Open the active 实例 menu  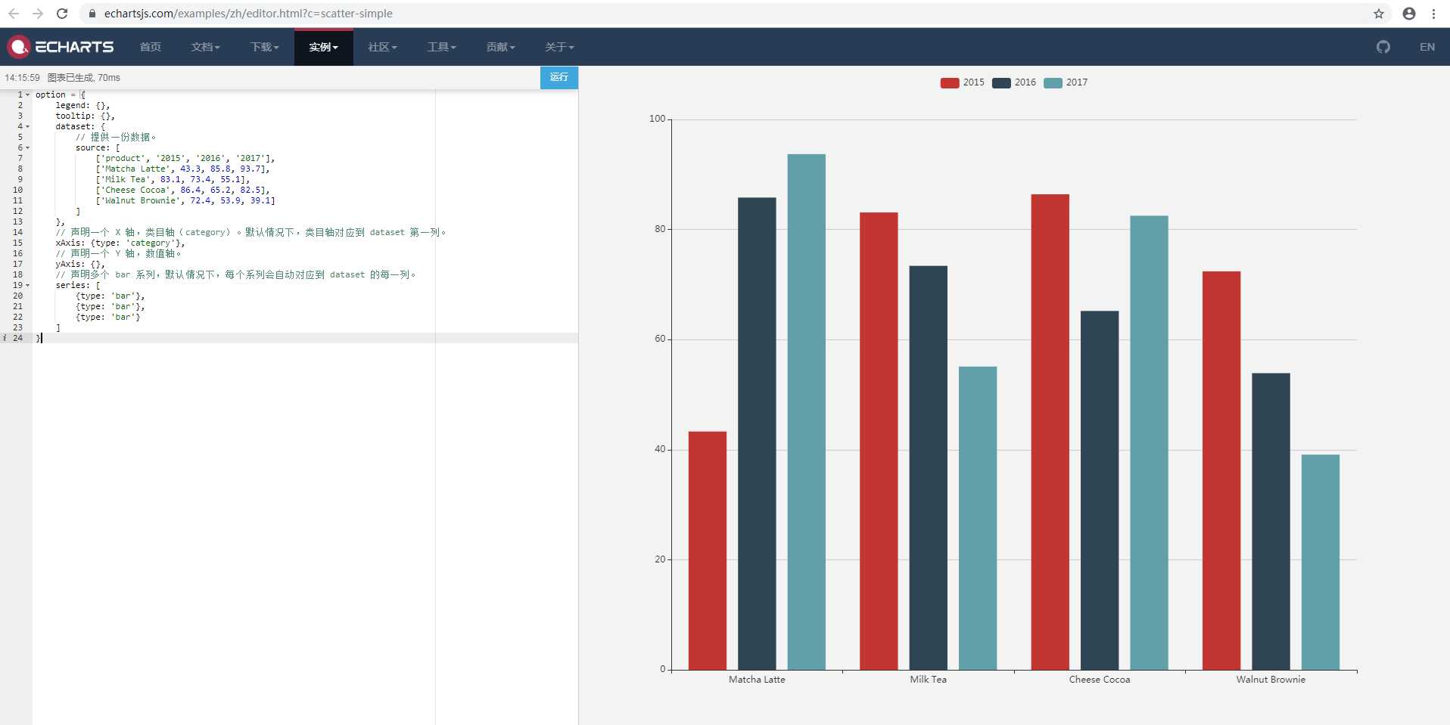tap(323, 47)
